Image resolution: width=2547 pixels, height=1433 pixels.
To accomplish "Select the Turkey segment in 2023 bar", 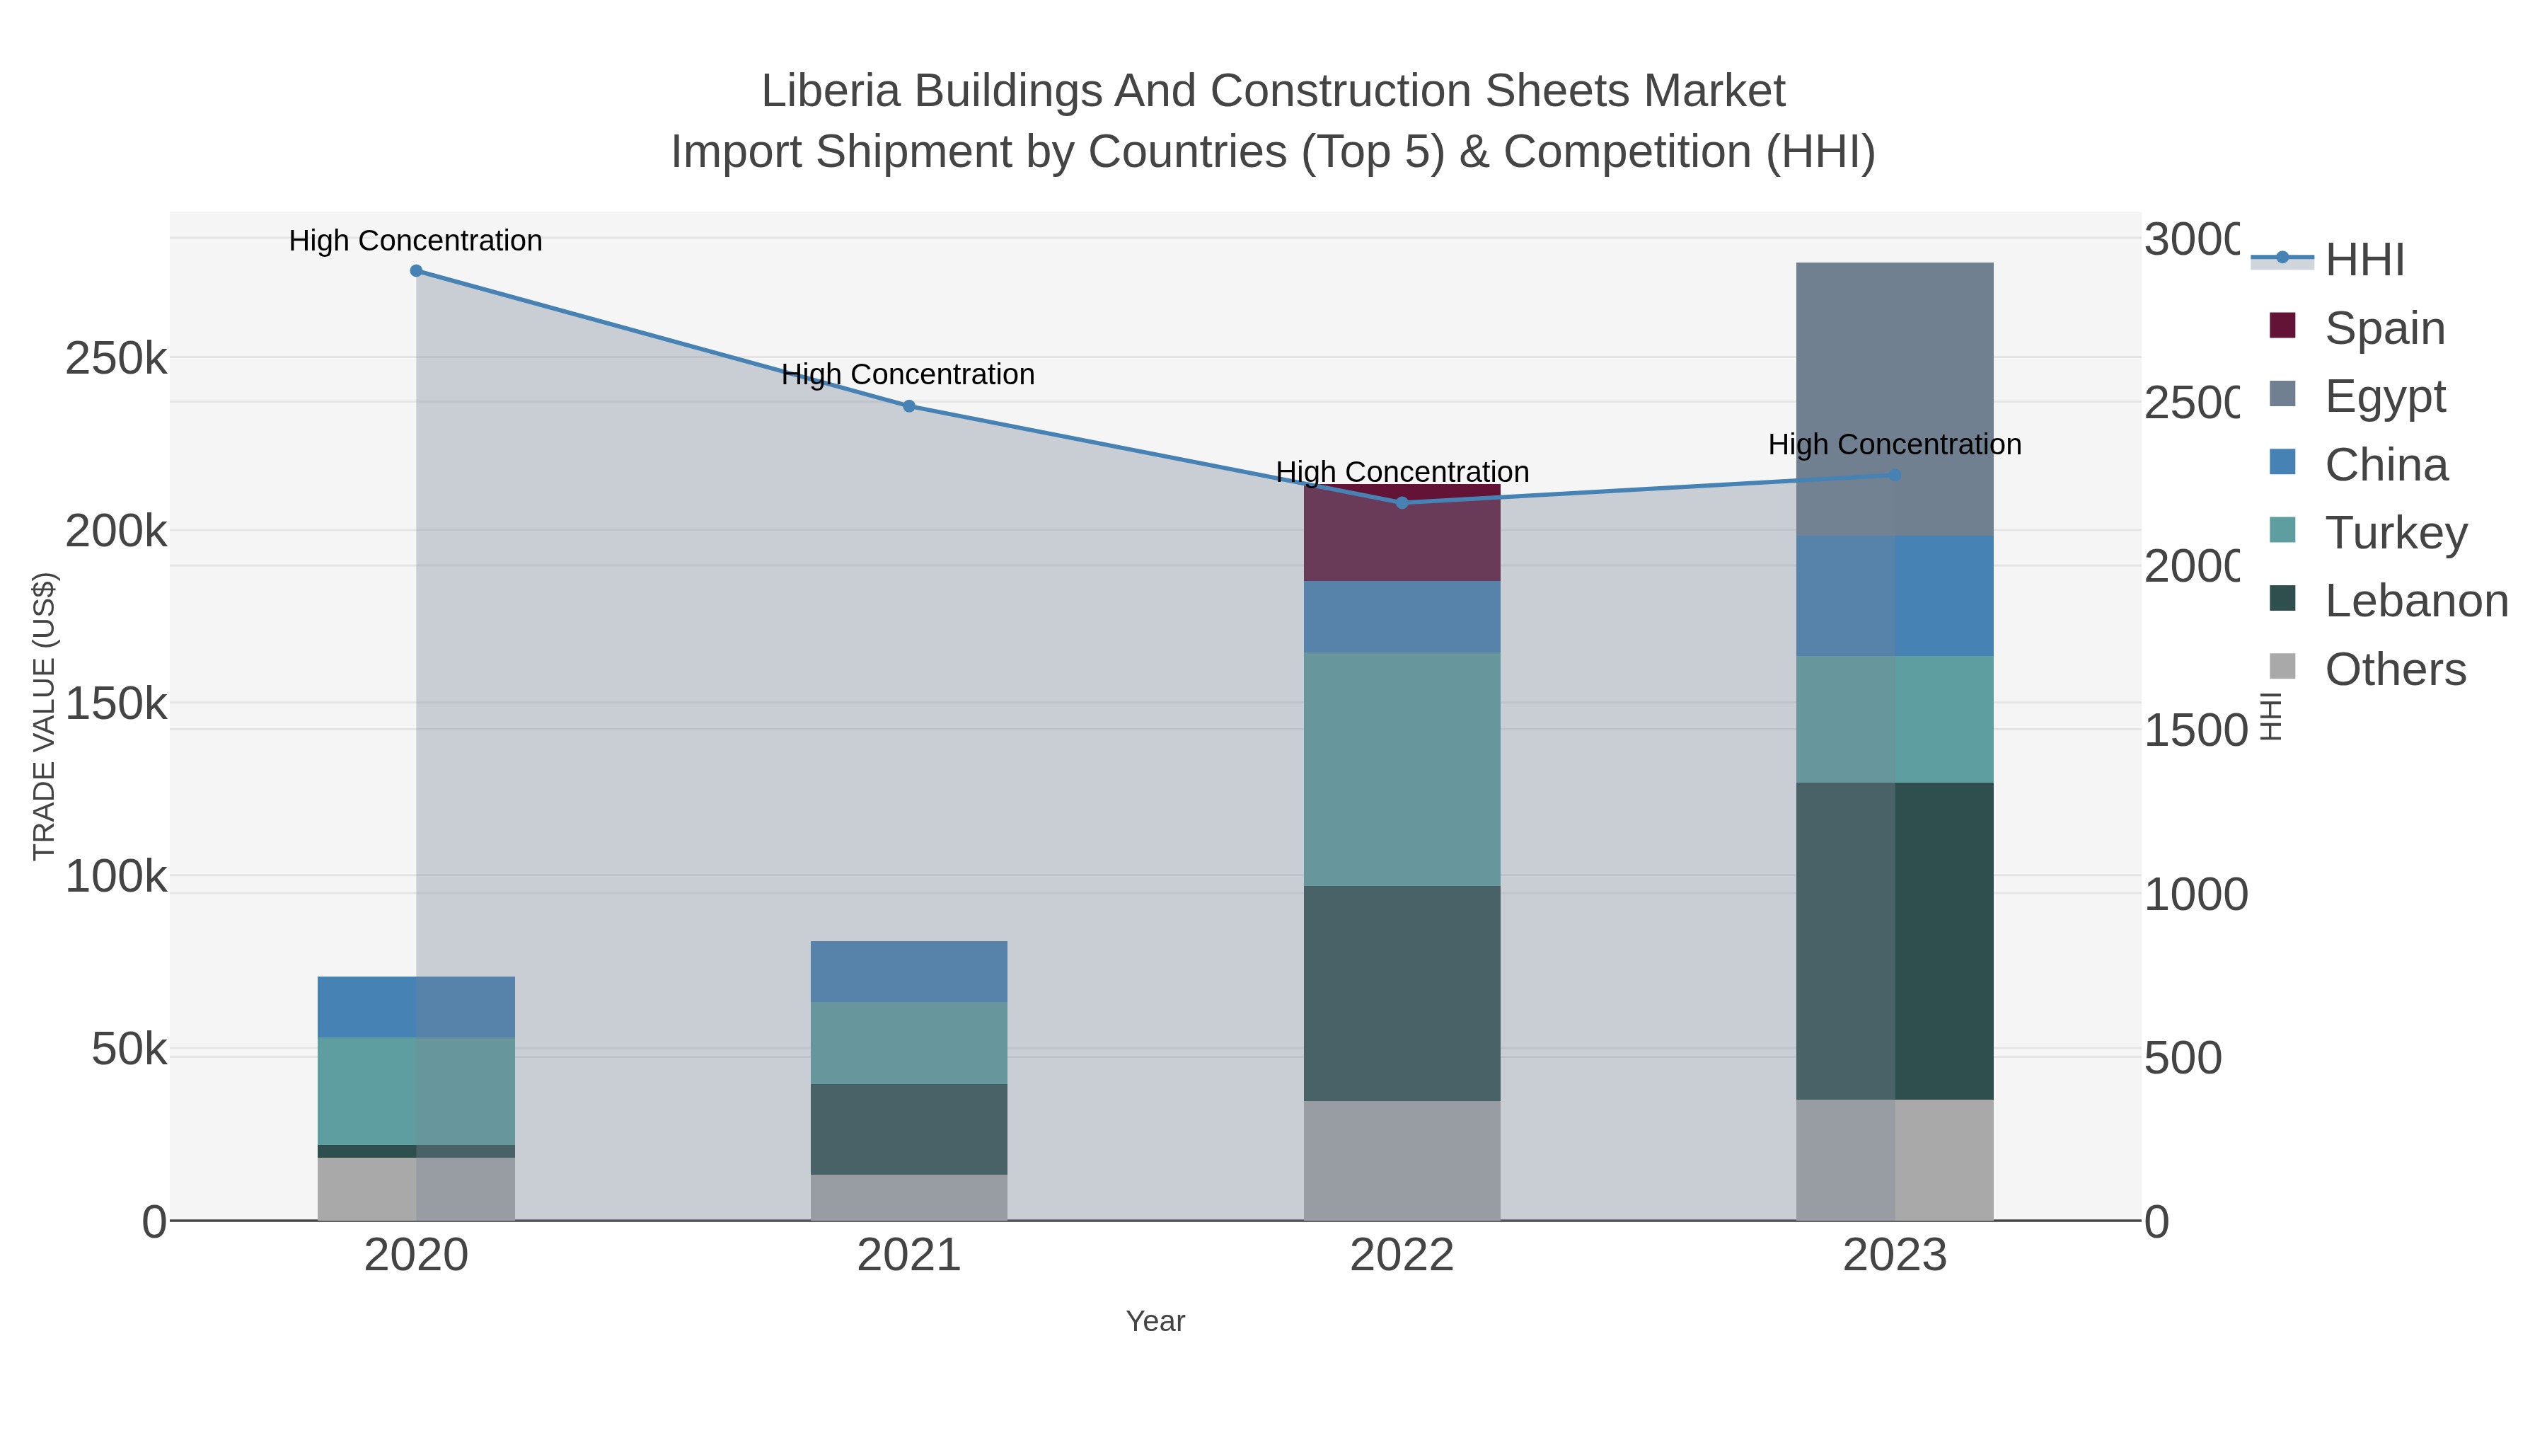I will click(x=1895, y=720).
